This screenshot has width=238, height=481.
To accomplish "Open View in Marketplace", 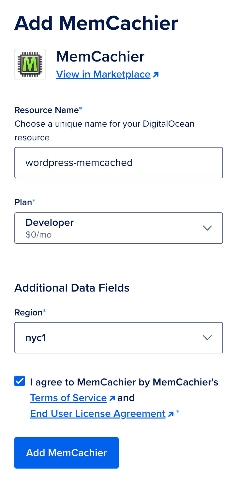I will tap(103, 74).
